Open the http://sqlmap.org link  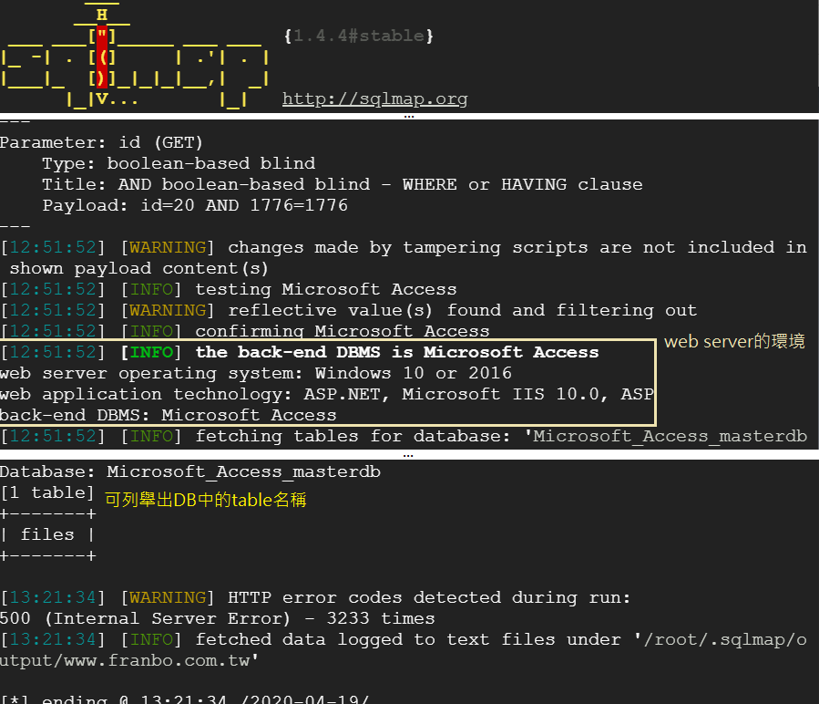pos(375,98)
